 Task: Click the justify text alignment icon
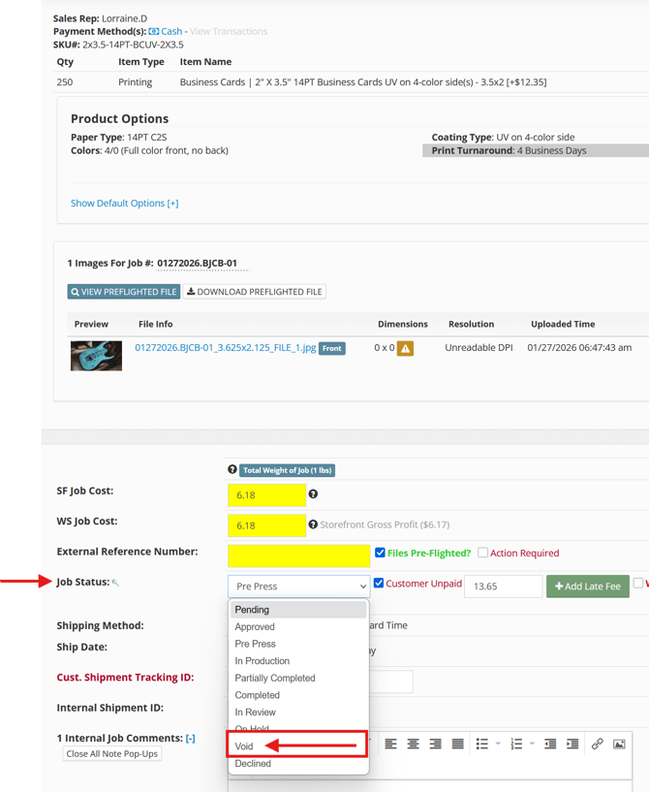click(x=457, y=744)
